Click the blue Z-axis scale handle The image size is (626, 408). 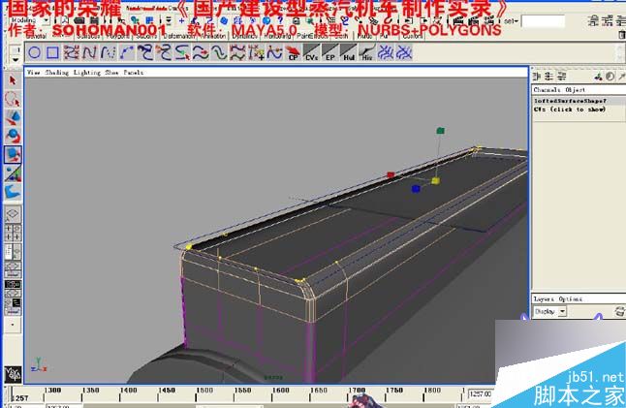pyautogui.click(x=416, y=188)
